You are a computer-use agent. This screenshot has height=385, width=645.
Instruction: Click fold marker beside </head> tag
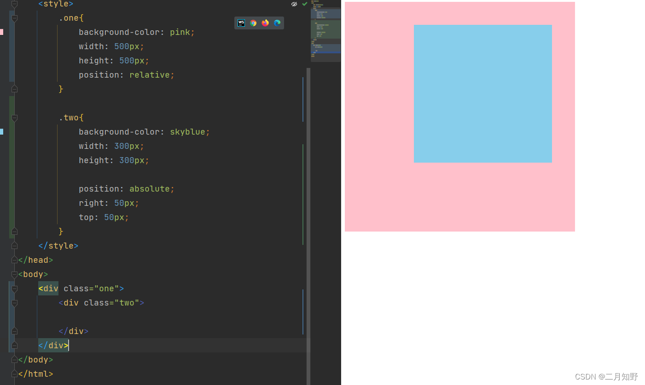[14, 260]
